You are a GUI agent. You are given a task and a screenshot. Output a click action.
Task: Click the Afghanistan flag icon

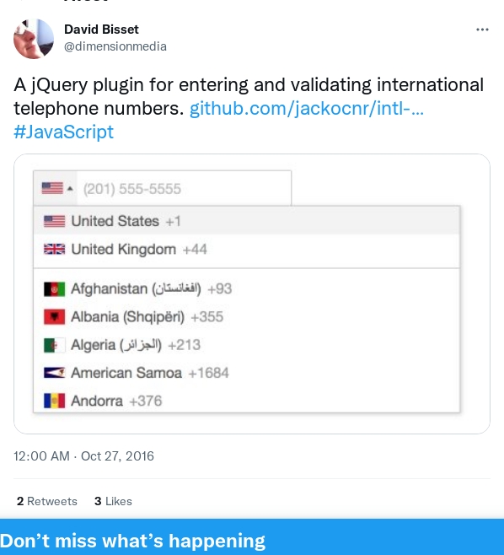point(54,288)
